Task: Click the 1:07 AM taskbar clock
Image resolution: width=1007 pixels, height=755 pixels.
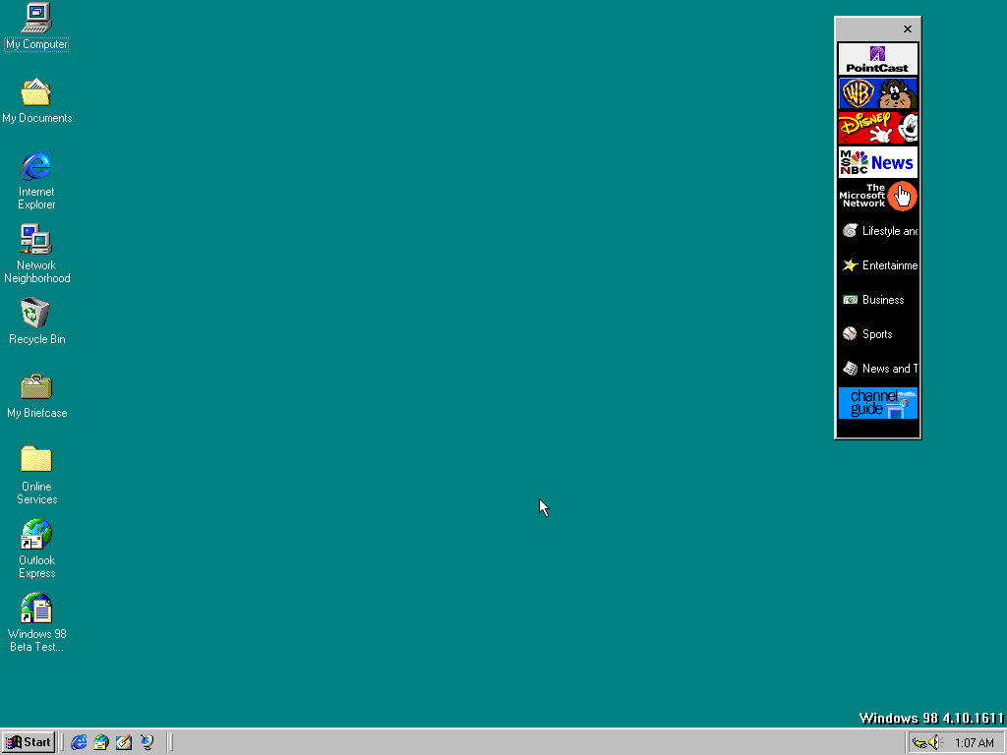Action: click(x=974, y=743)
